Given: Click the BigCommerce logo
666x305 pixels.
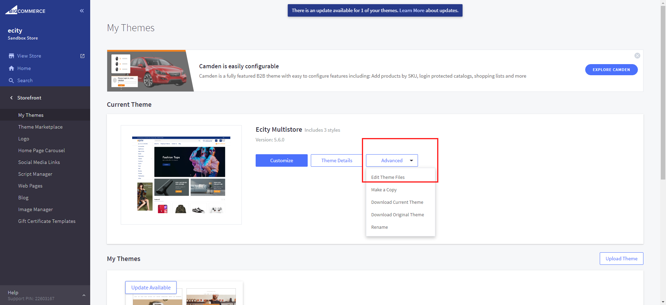Looking at the screenshot, I should [25, 10].
